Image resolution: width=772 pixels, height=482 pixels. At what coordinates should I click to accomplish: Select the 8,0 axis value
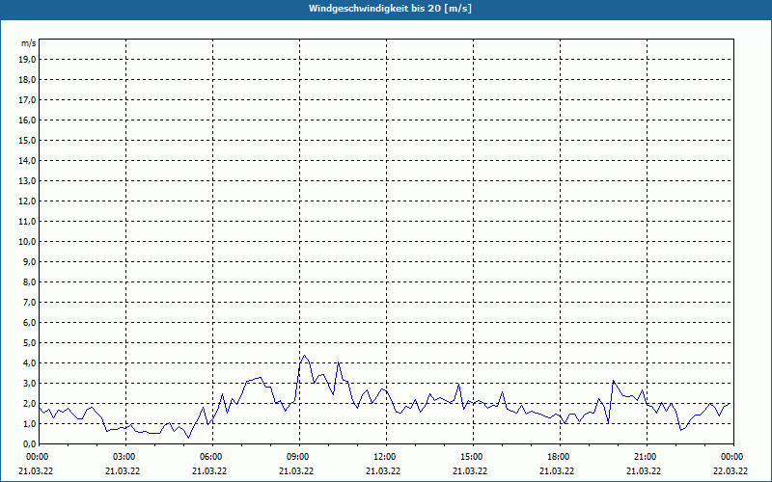pyautogui.click(x=29, y=281)
